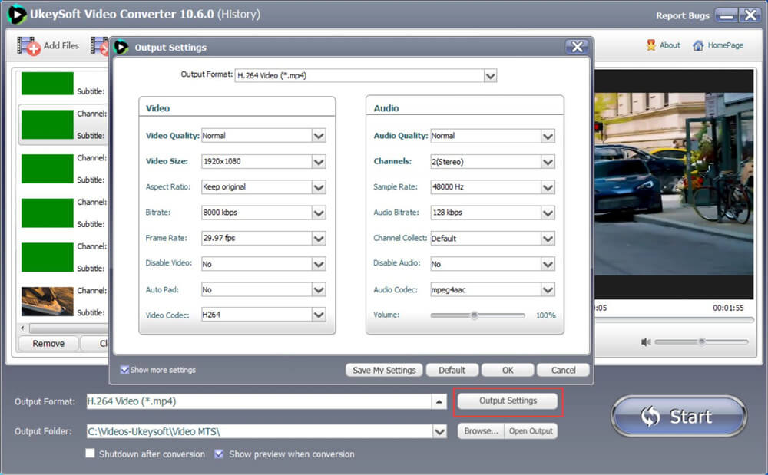Open the About icon
The image size is (768, 475).
click(651, 45)
